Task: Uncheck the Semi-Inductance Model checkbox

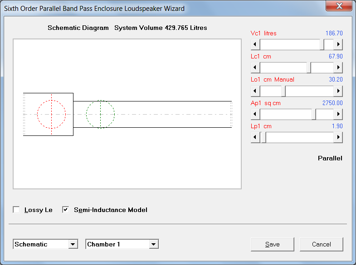Action: [x=66, y=210]
